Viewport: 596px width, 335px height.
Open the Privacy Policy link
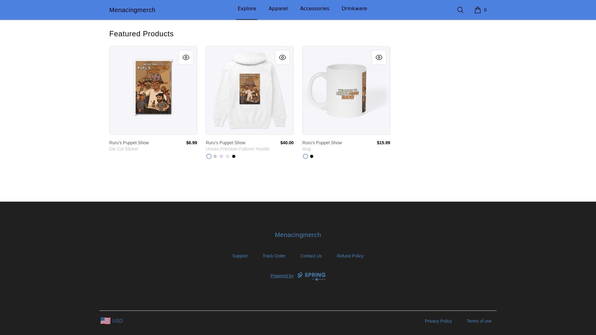(x=438, y=321)
